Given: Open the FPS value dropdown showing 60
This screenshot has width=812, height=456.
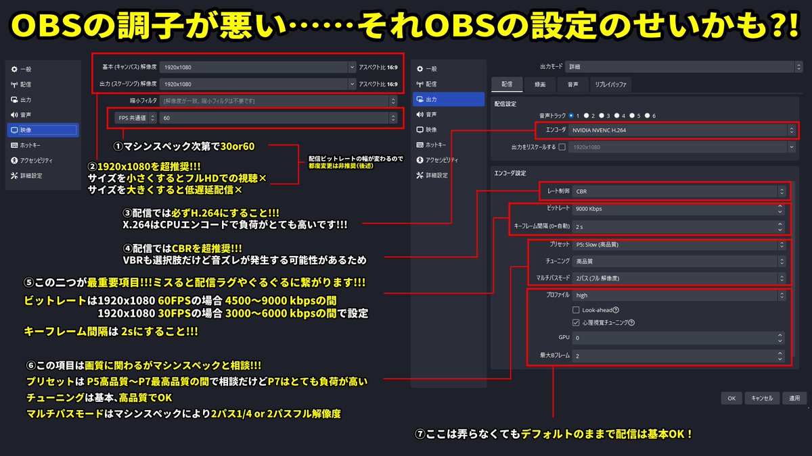Looking at the screenshot, I should click(x=279, y=118).
